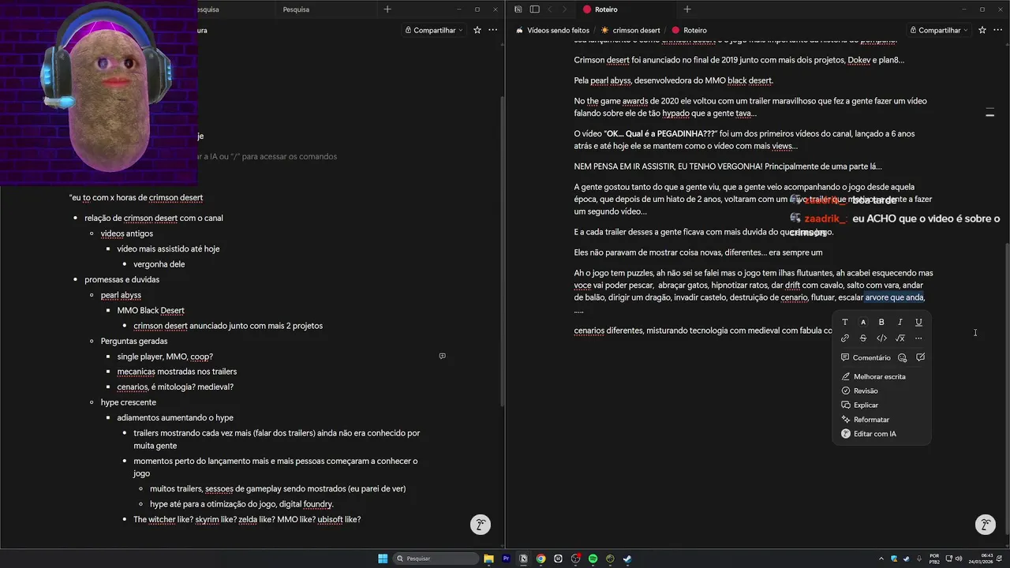1010x568 pixels.
Task: Mark selected text as inline code
Action: point(881,338)
